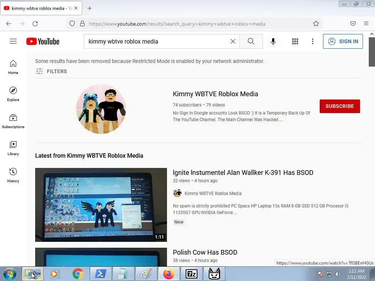This screenshot has height=281, width=375.
Task: Open the Kimmy WBTVE Roblox Media channel avatar
Action: coord(101,109)
